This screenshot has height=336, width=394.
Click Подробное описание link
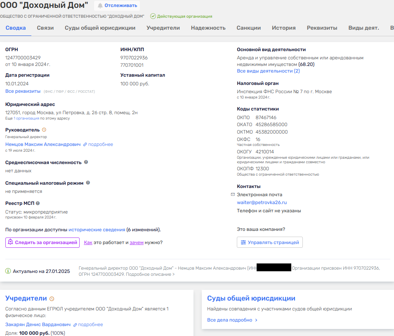point(150,275)
